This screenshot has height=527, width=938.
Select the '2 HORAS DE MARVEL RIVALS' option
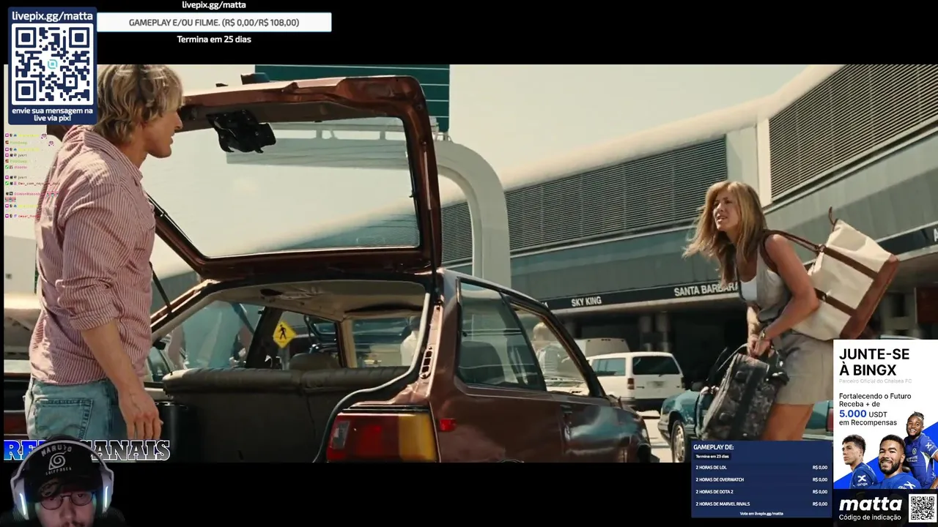click(x=761, y=504)
